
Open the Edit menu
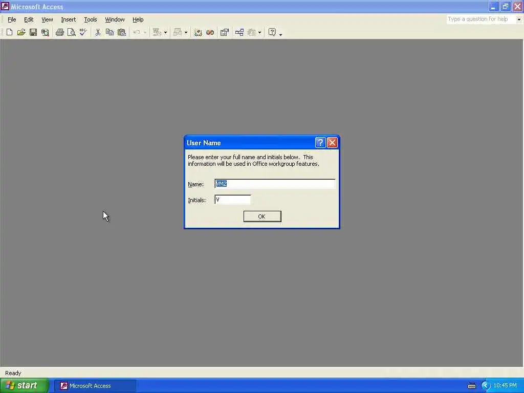point(29,19)
